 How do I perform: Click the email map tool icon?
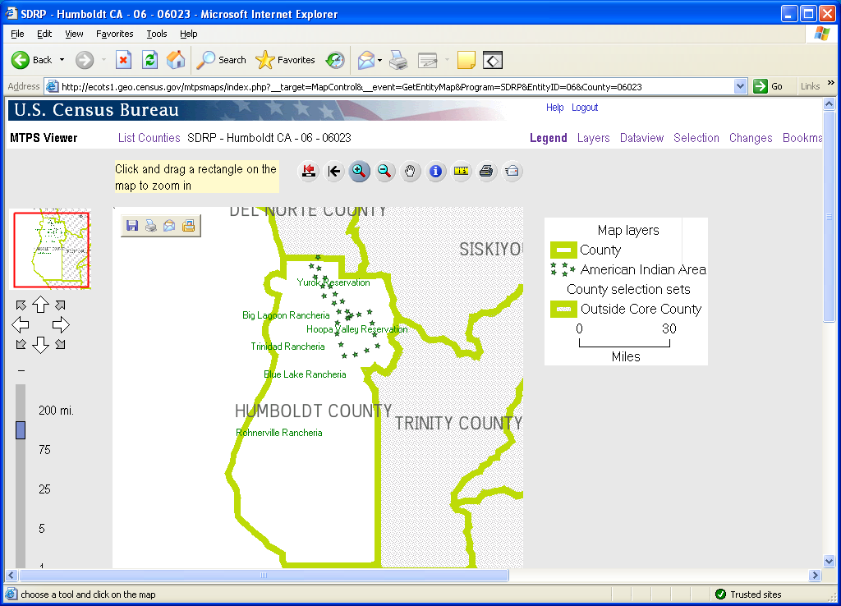(512, 172)
